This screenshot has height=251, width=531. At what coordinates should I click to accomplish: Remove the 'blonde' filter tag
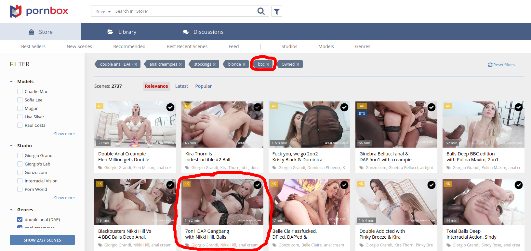pyautogui.click(x=244, y=64)
